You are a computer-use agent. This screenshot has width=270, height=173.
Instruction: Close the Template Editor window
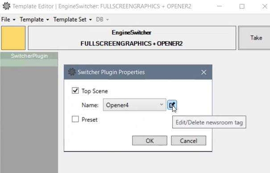[x=265, y=6]
